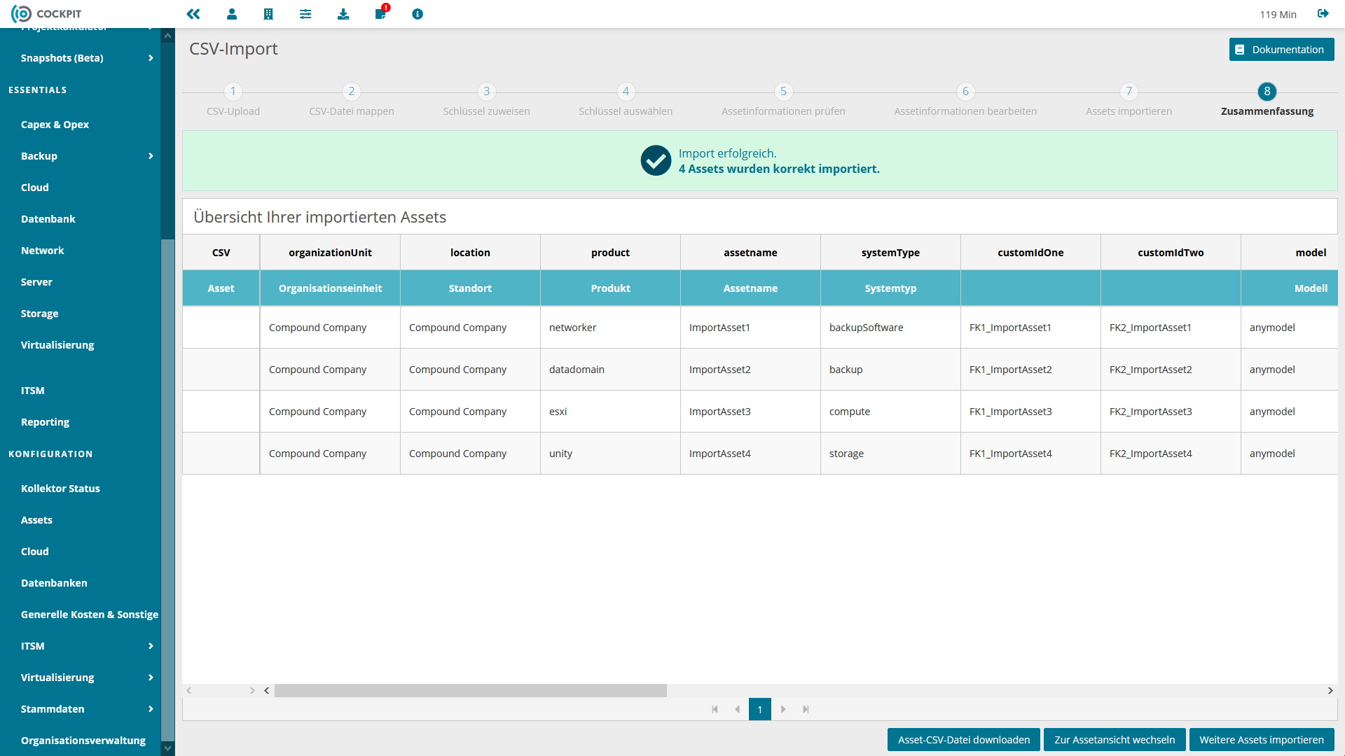1345x756 pixels.
Task: Open notifications icon with red badge
Action: [x=381, y=13]
